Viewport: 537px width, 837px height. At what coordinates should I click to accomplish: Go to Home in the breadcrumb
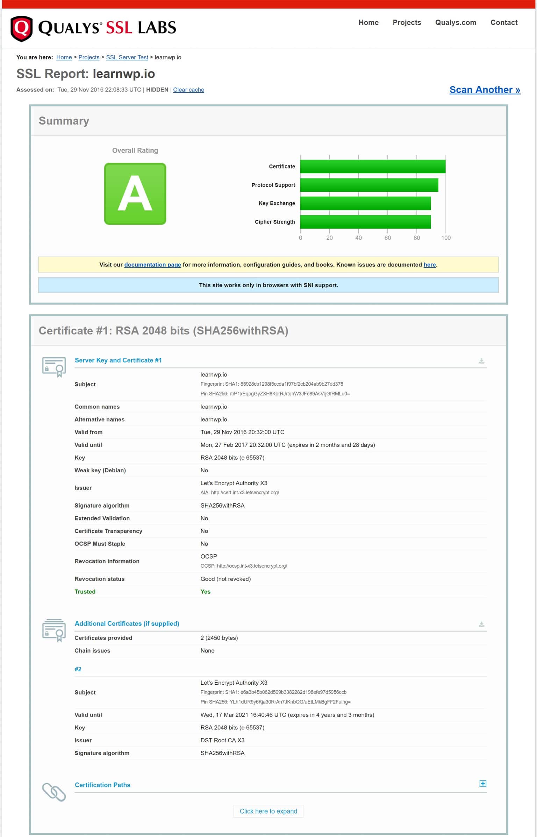click(x=64, y=57)
